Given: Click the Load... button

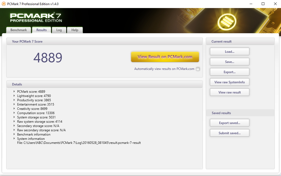Looking at the screenshot, I should coord(230,51).
